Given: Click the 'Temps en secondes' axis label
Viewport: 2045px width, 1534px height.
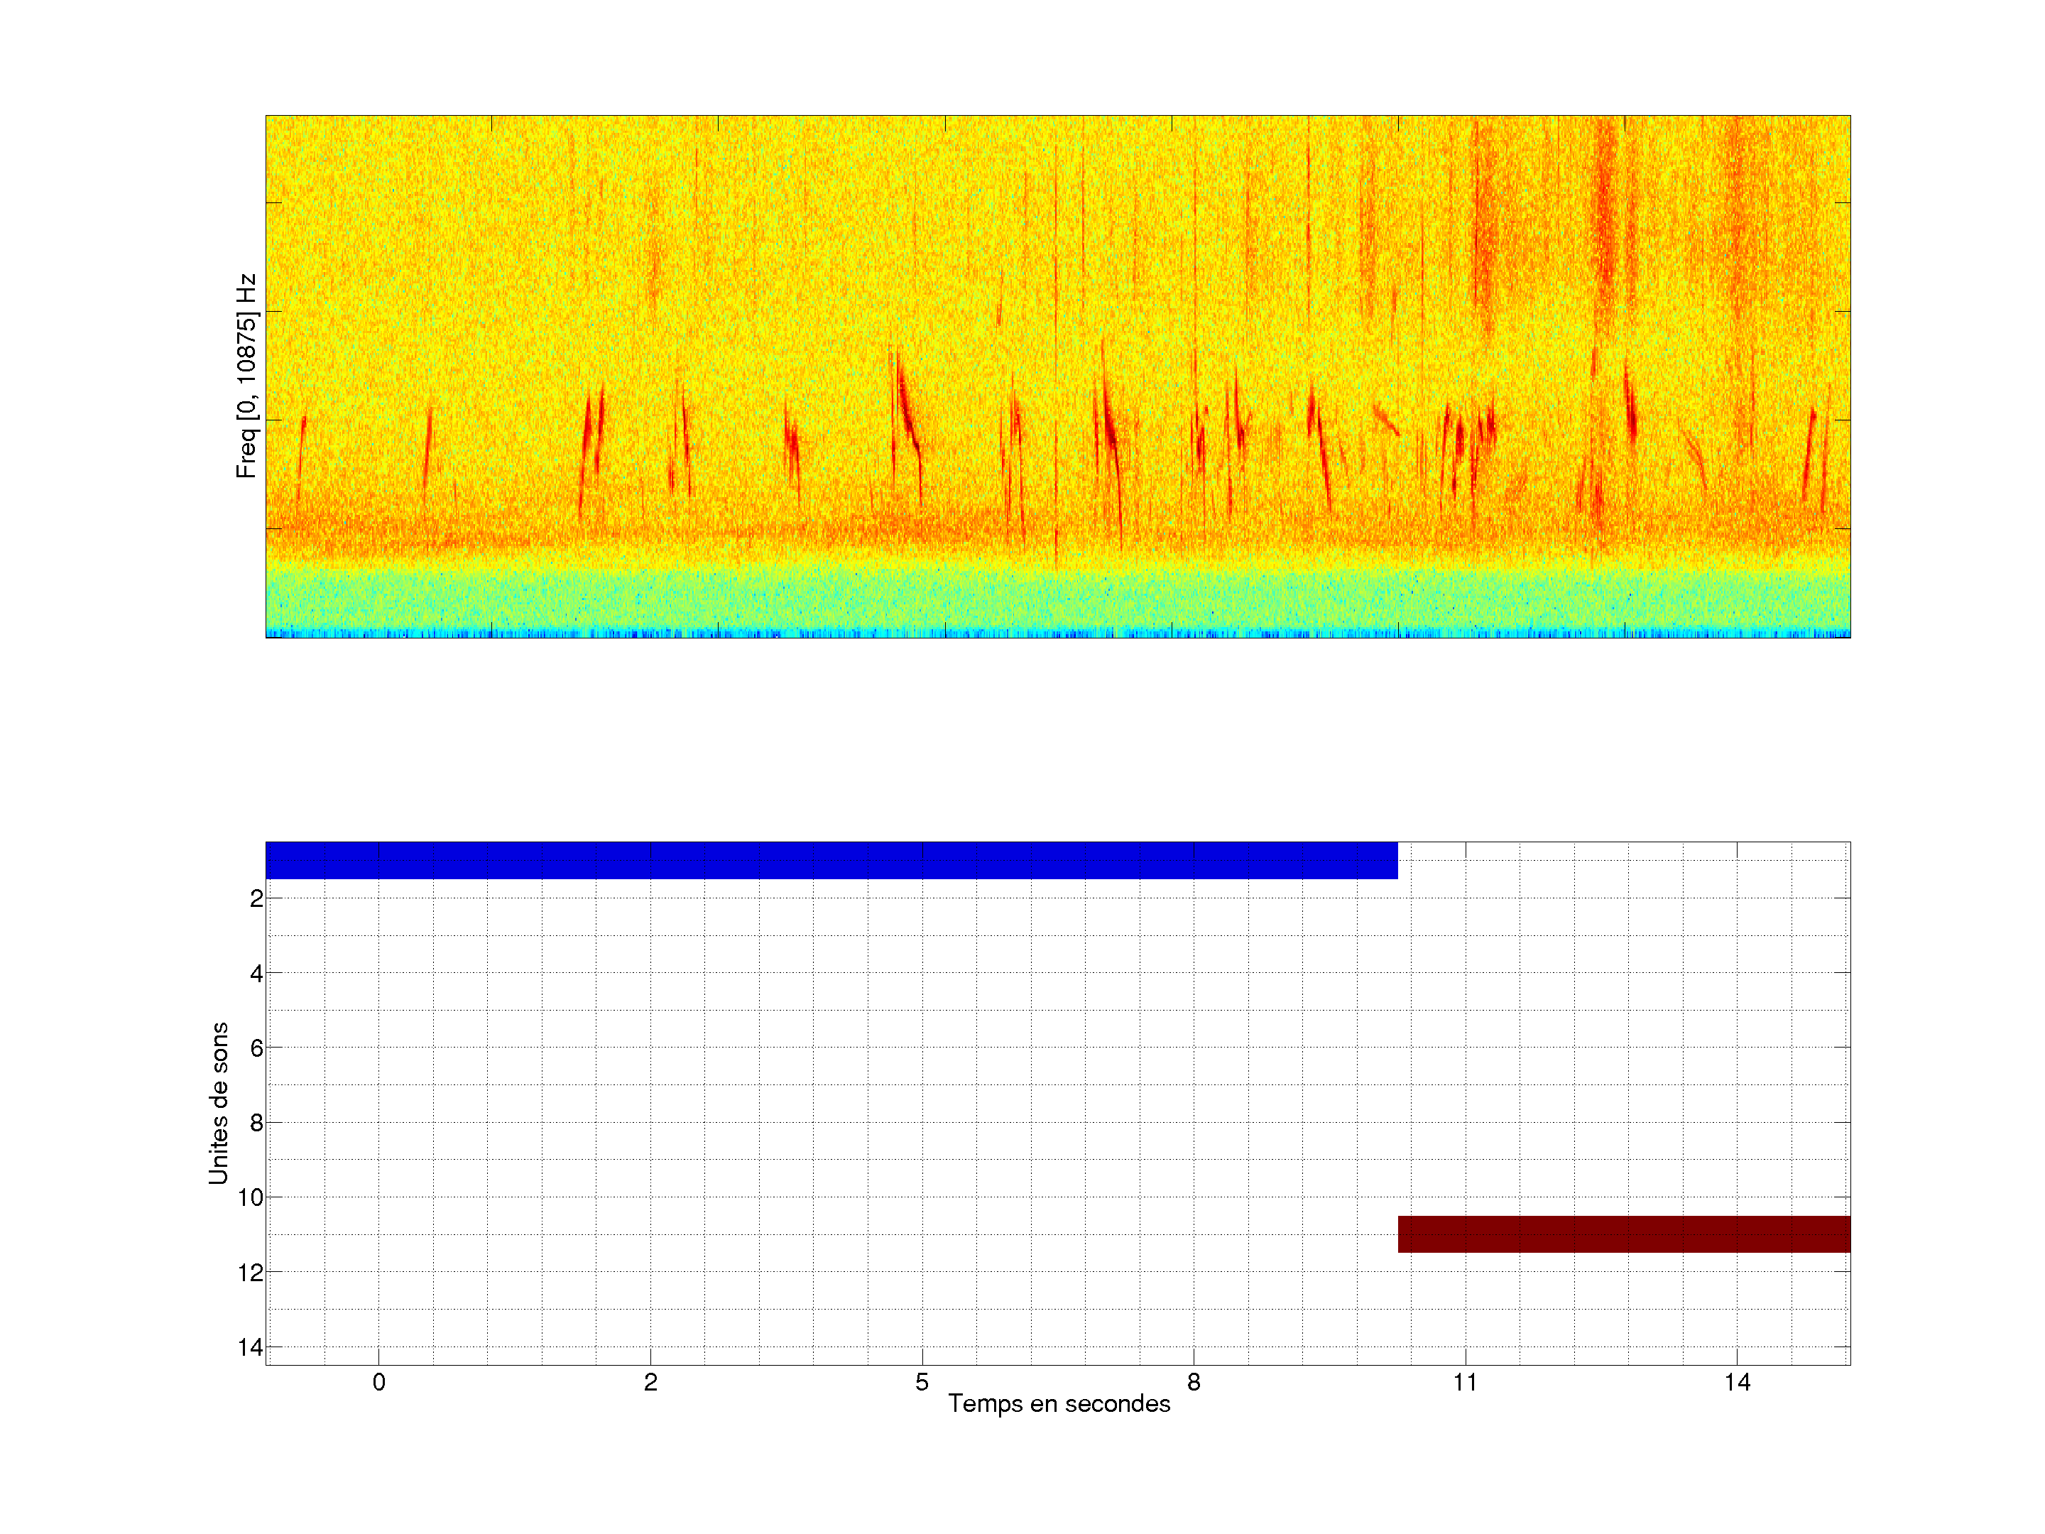Looking at the screenshot, I should pos(1059,1403).
